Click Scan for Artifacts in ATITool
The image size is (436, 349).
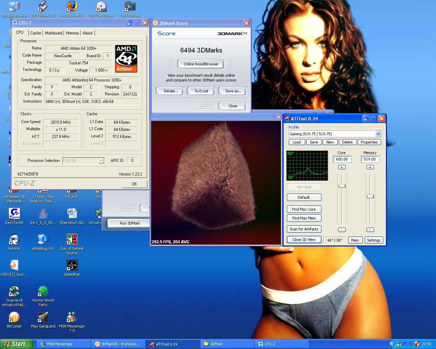pos(304,229)
